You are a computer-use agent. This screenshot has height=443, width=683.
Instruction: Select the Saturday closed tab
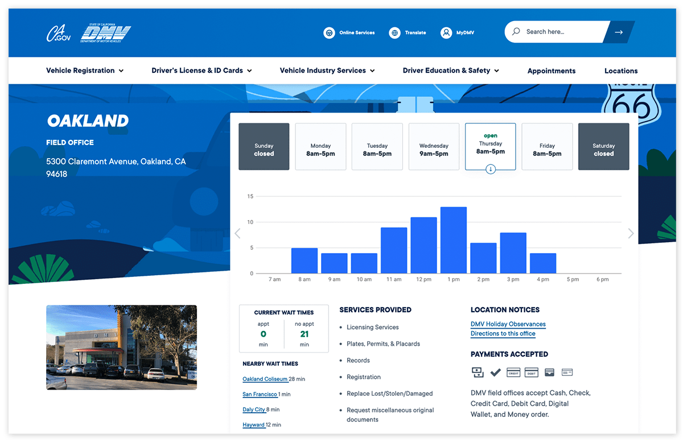tap(604, 147)
